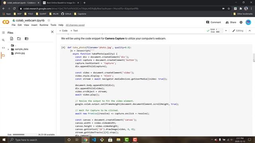255x143 pixels.
Task: Reload the browser page
Action: point(14,9)
